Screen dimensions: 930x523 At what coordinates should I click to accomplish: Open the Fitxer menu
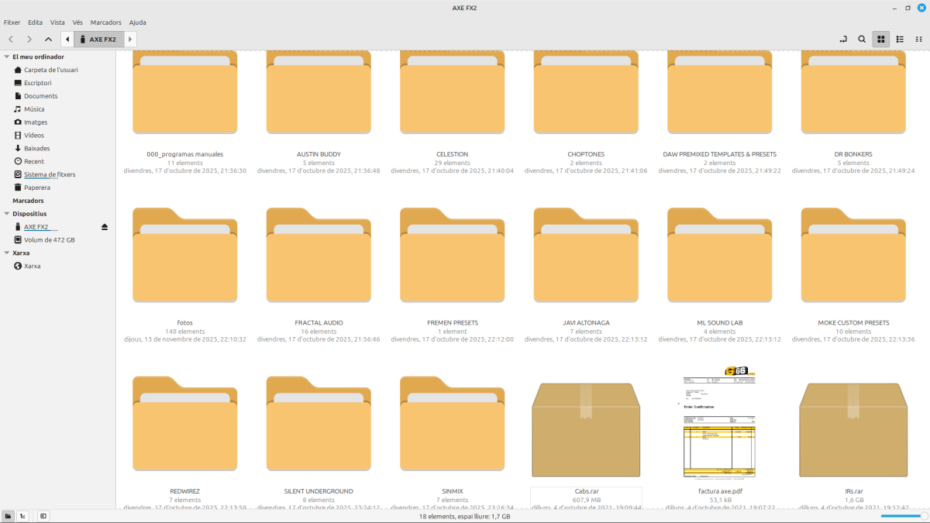(12, 22)
